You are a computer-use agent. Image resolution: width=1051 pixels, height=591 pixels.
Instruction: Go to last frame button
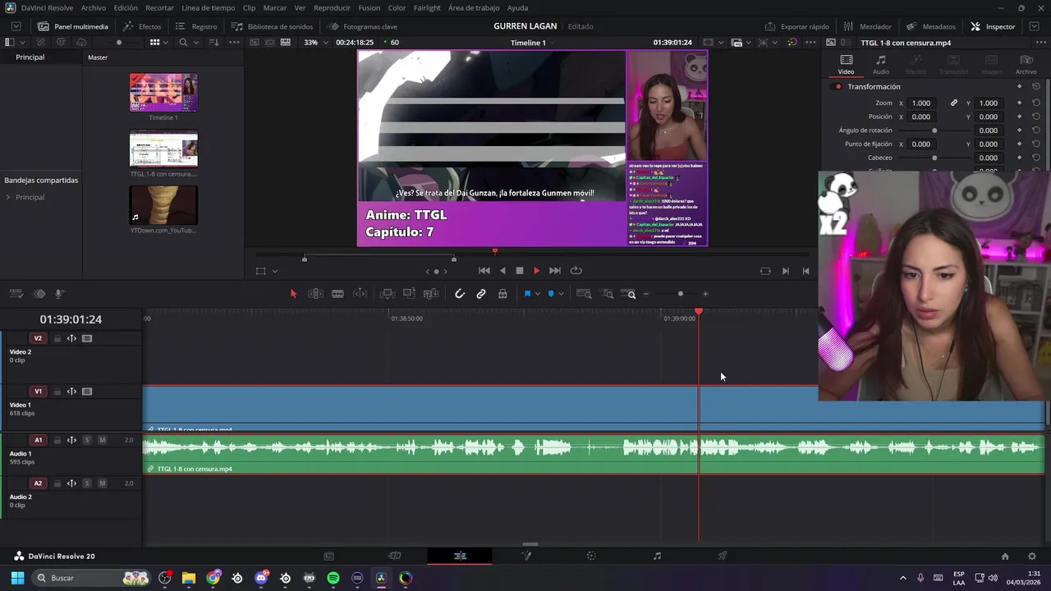click(555, 271)
